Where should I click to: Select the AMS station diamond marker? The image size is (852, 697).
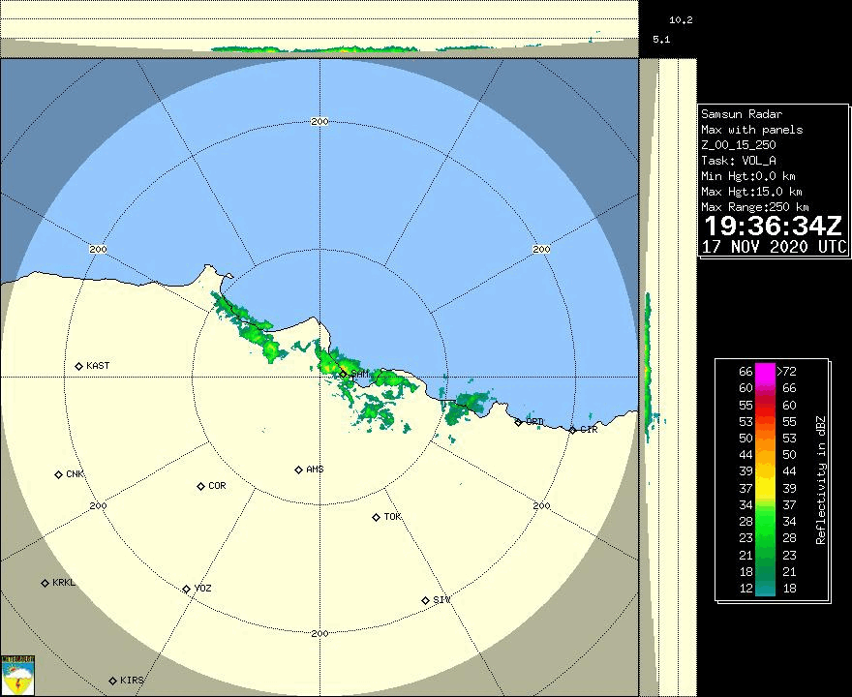[x=298, y=470]
